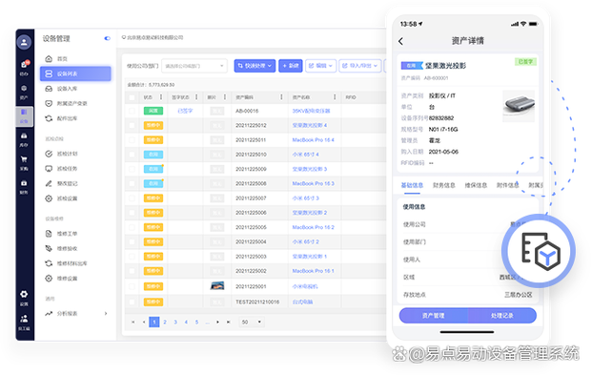Viewport: 591px width, 375px height.
Task: Check the select-all checkbox in table header
Action: click(x=132, y=97)
